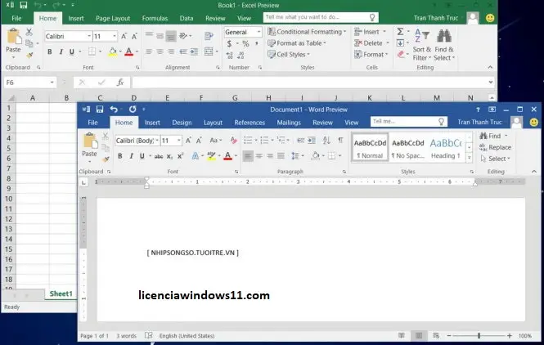Open the Mailings tab in Word
Screen dimensions: 544x345
pyautogui.click(x=289, y=123)
